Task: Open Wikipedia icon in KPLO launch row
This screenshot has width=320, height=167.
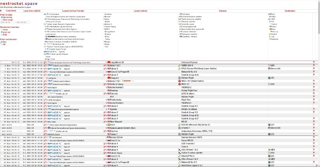Action: tap(47, 69)
